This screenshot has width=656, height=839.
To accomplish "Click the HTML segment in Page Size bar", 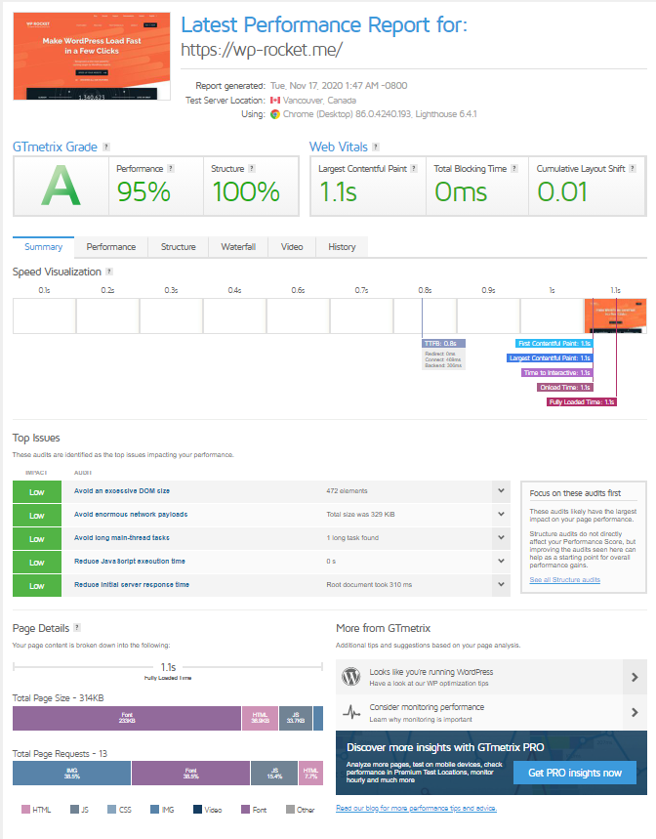I will 260,718.
